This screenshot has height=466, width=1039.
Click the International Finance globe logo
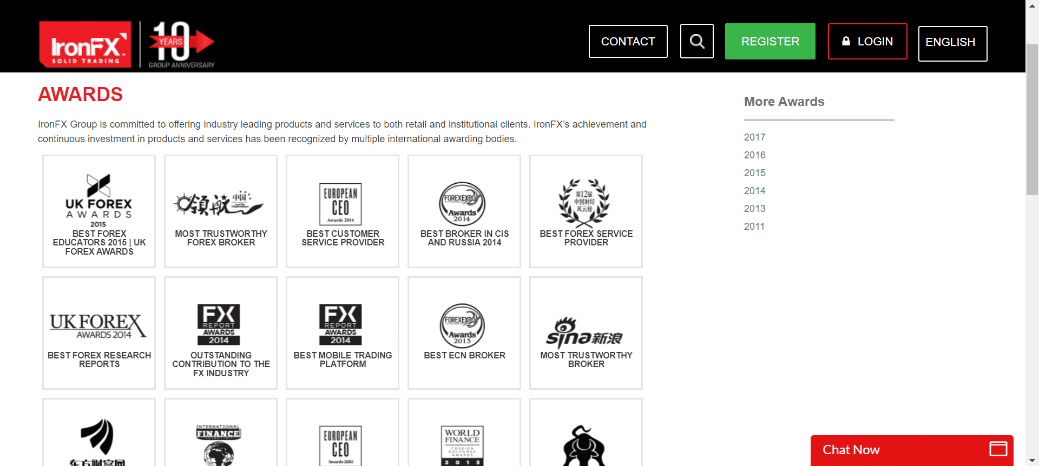point(219,445)
